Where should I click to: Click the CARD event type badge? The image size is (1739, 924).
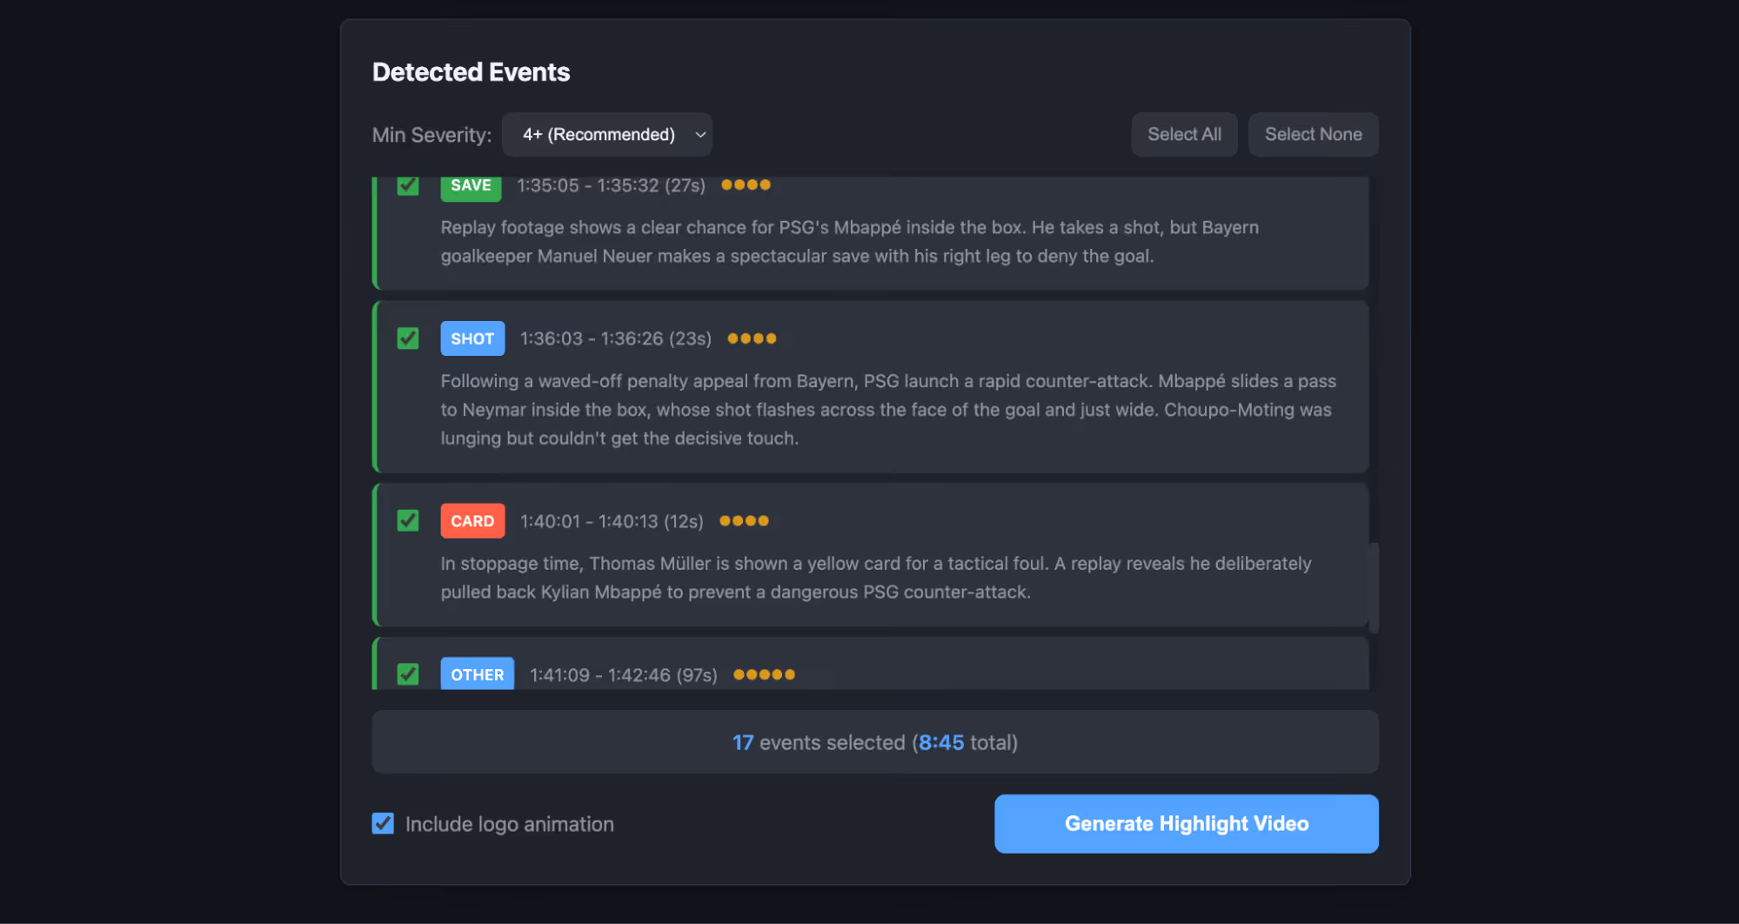(472, 520)
